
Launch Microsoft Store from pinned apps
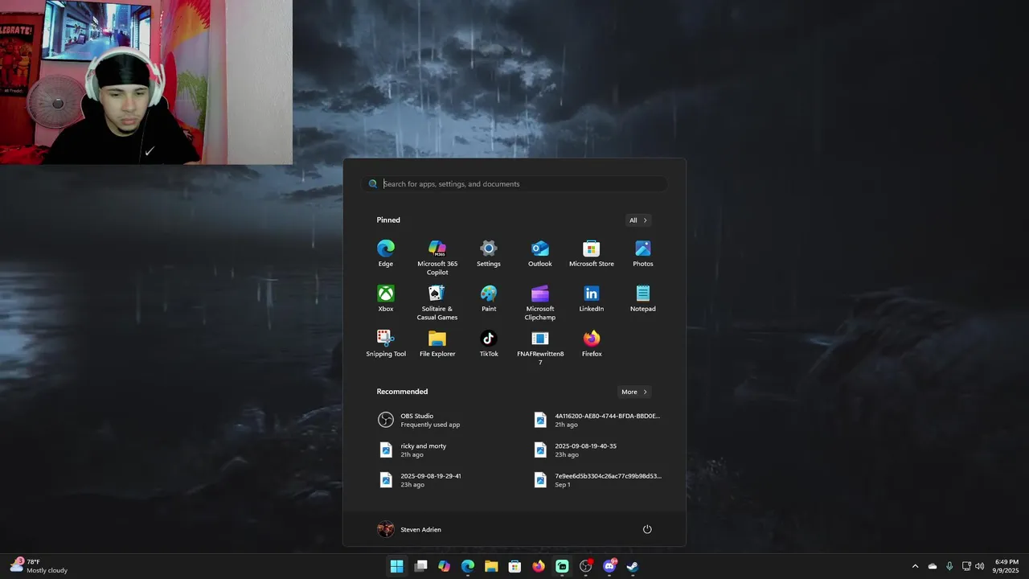(x=592, y=253)
